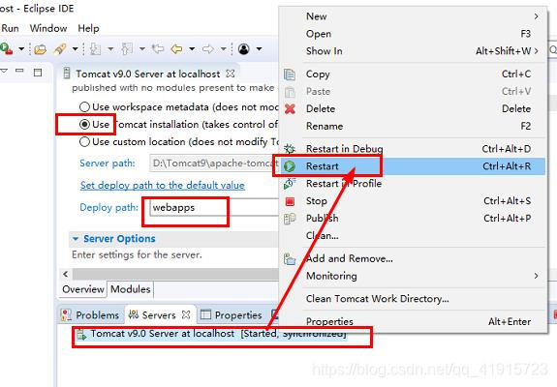This screenshot has width=557, height=387.
Task: Minimize the left side panel
Action: pyautogui.click(x=19, y=71)
